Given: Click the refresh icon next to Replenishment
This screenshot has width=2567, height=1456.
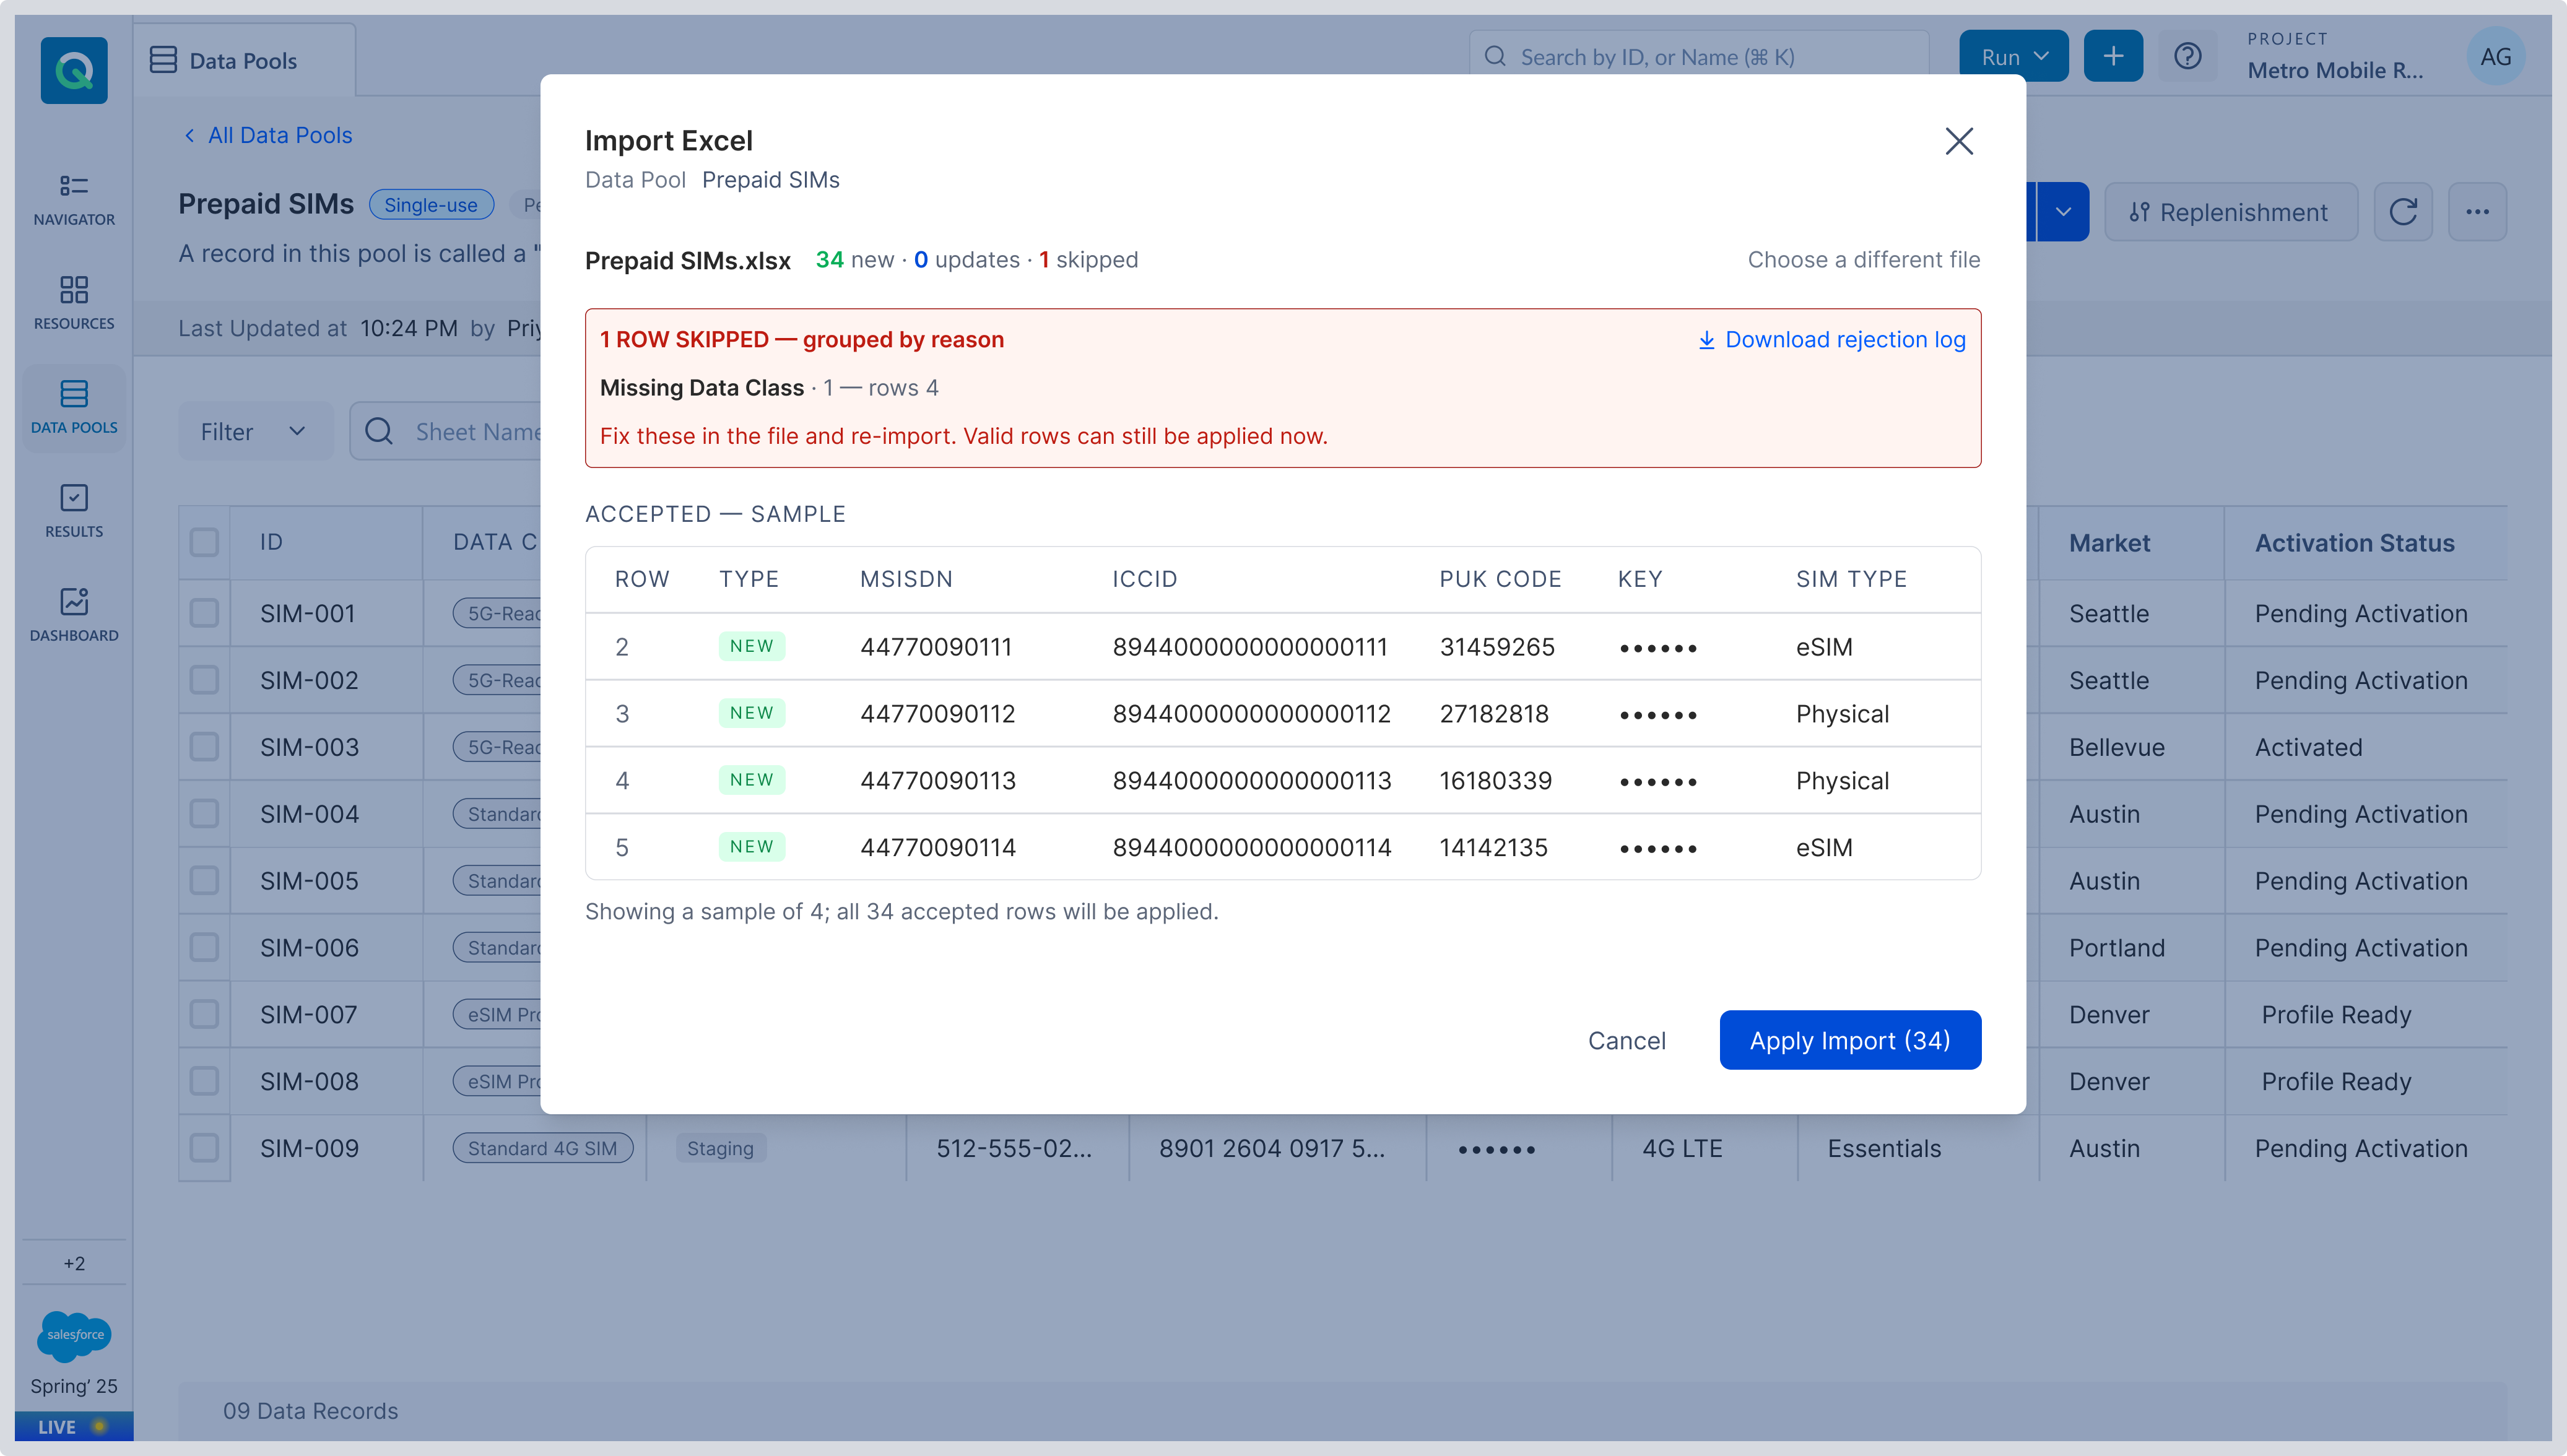Looking at the screenshot, I should pyautogui.click(x=2402, y=212).
